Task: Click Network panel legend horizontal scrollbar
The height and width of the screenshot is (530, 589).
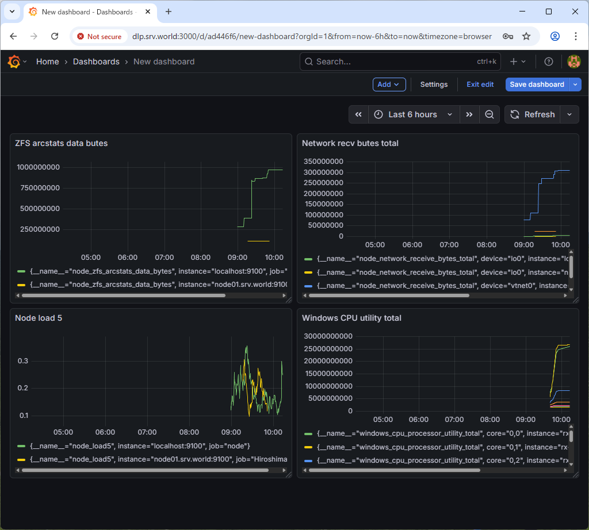Action: 389,295
